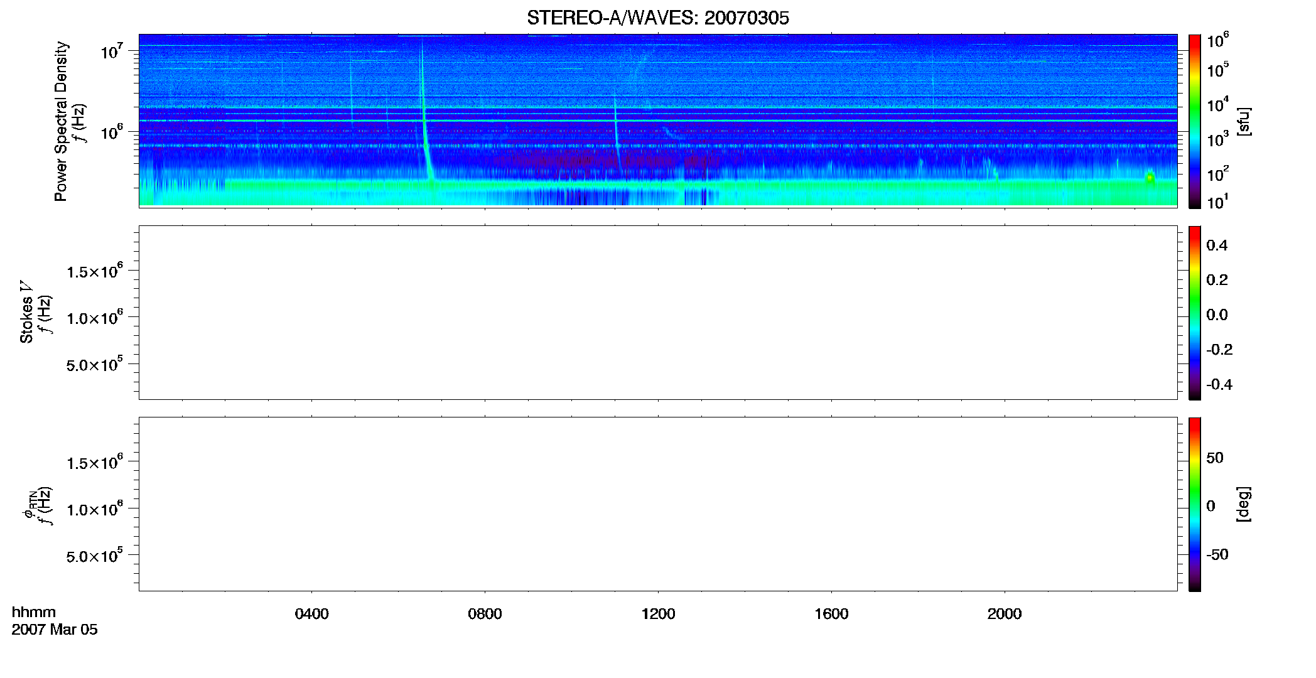Click the empty Stokes V plot panel
1316x678 pixels.
pyautogui.click(x=658, y=313)
